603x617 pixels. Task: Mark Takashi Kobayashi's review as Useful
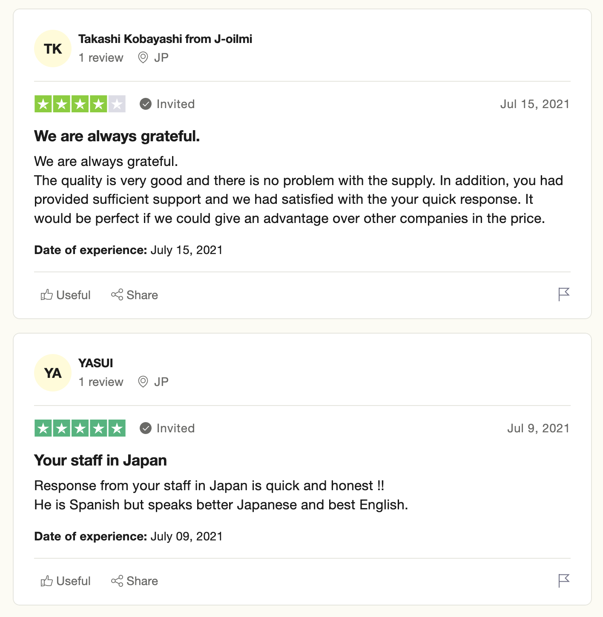pos(66,295)
